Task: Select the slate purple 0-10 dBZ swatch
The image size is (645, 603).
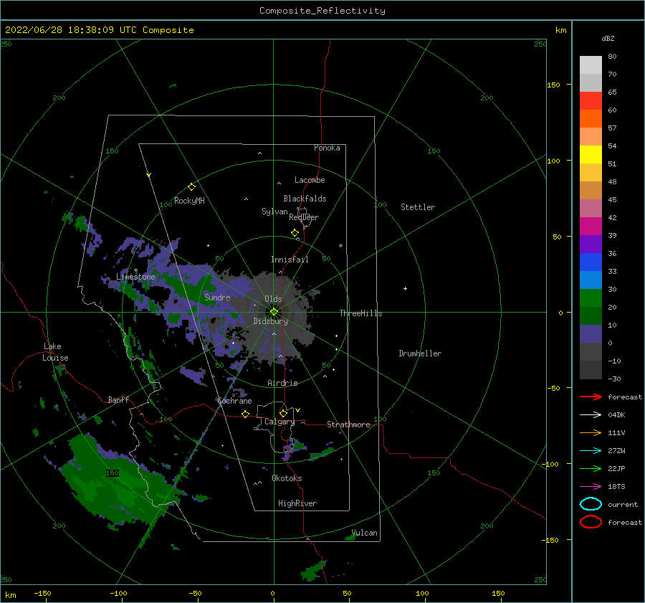Action: pos(591,334)
